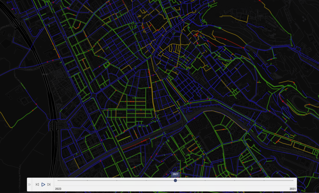Select the 2026 tick mark on timeline
Viewport: 319px width, 193px height.
pos(146,181)
